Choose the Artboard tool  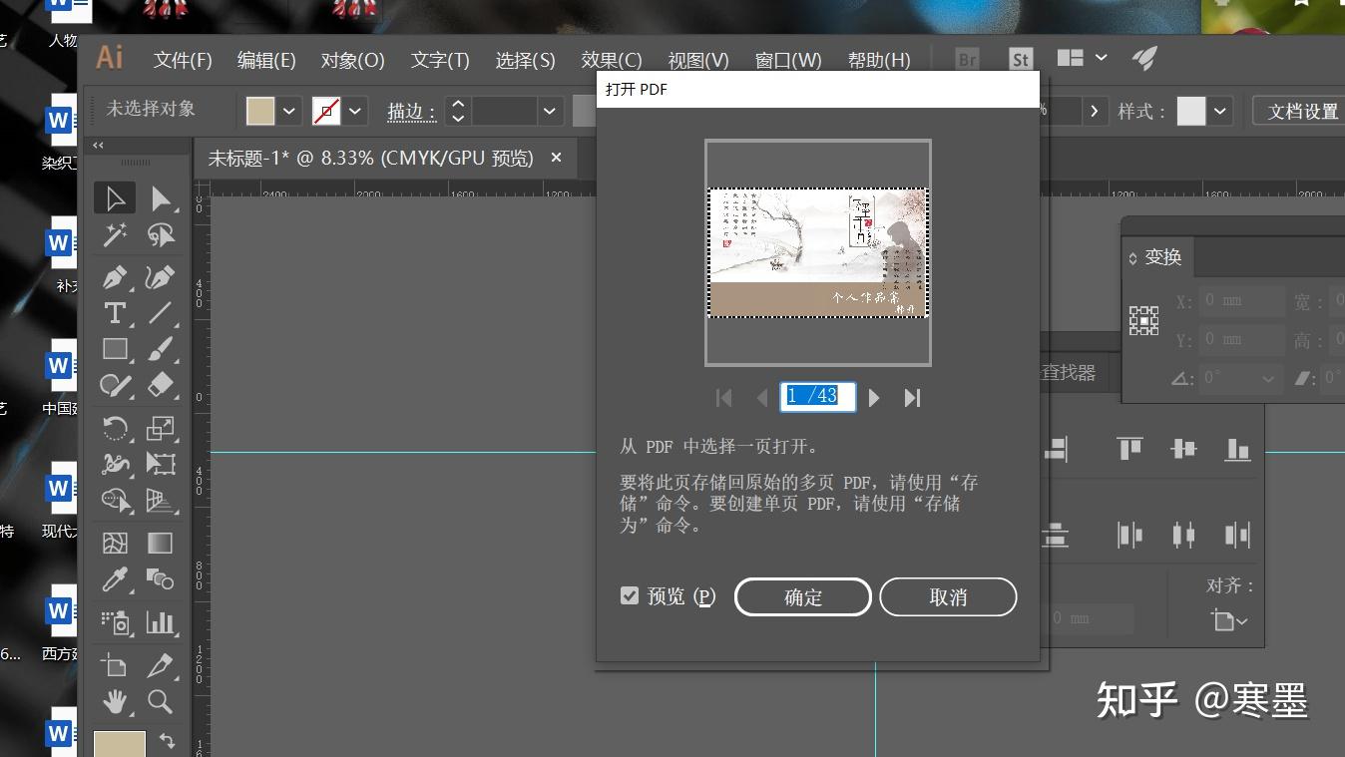[115, 665]
